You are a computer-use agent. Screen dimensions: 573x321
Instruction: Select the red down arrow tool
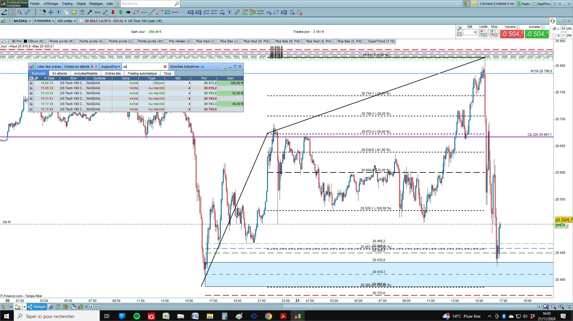[113, 12]
